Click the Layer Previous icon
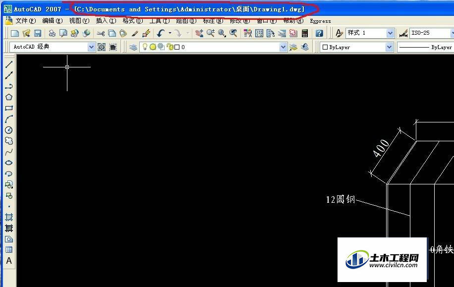454x287 pixels. pos(305,47)
